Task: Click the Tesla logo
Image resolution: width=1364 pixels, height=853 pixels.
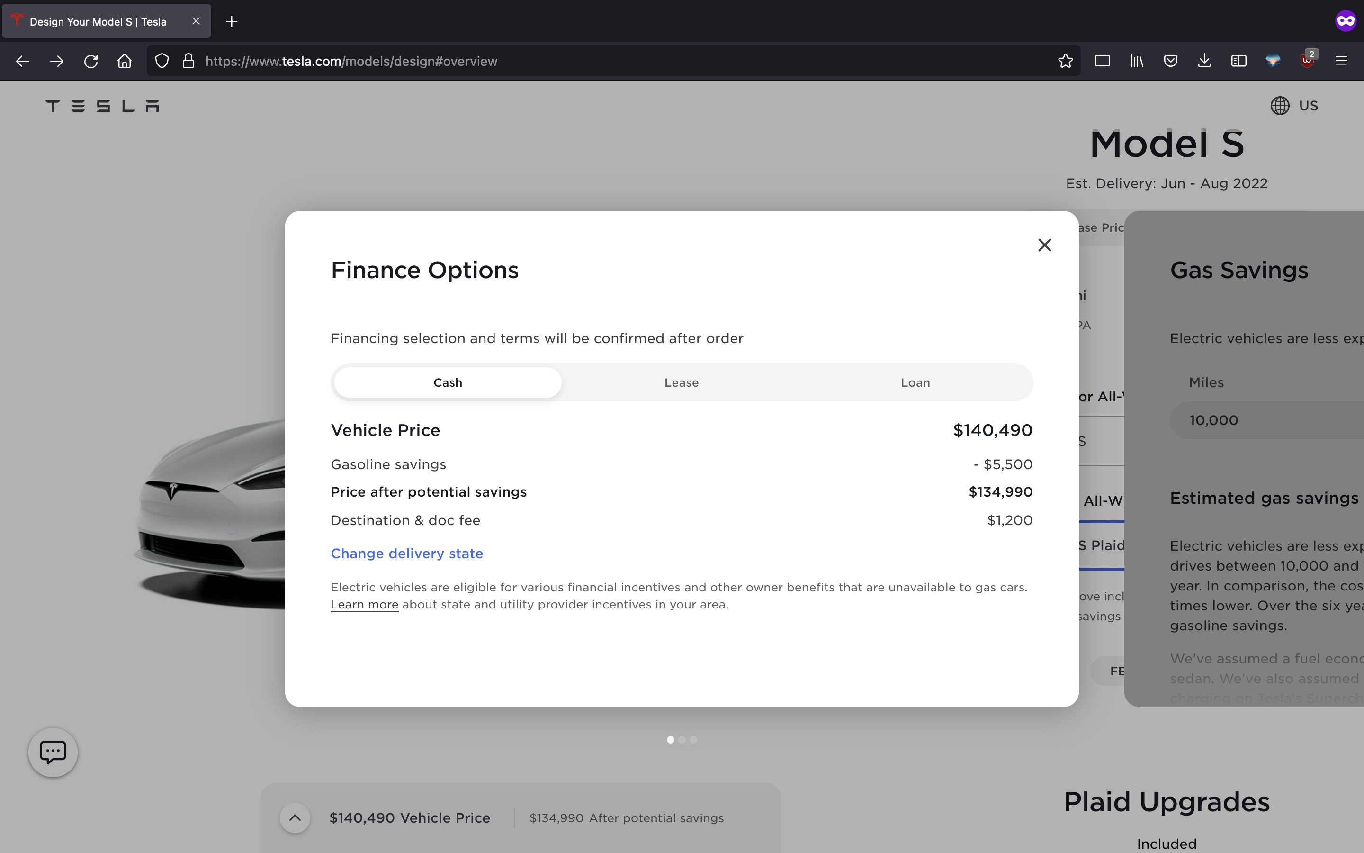Action: [103, 106]
